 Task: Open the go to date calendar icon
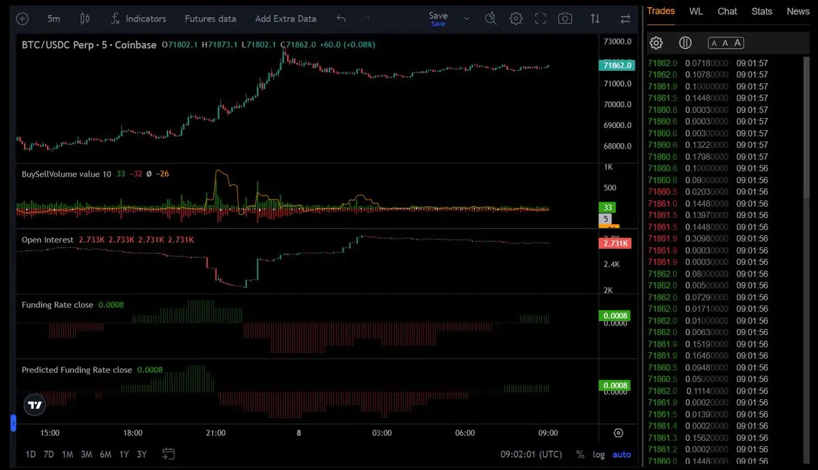click(168, 454)
